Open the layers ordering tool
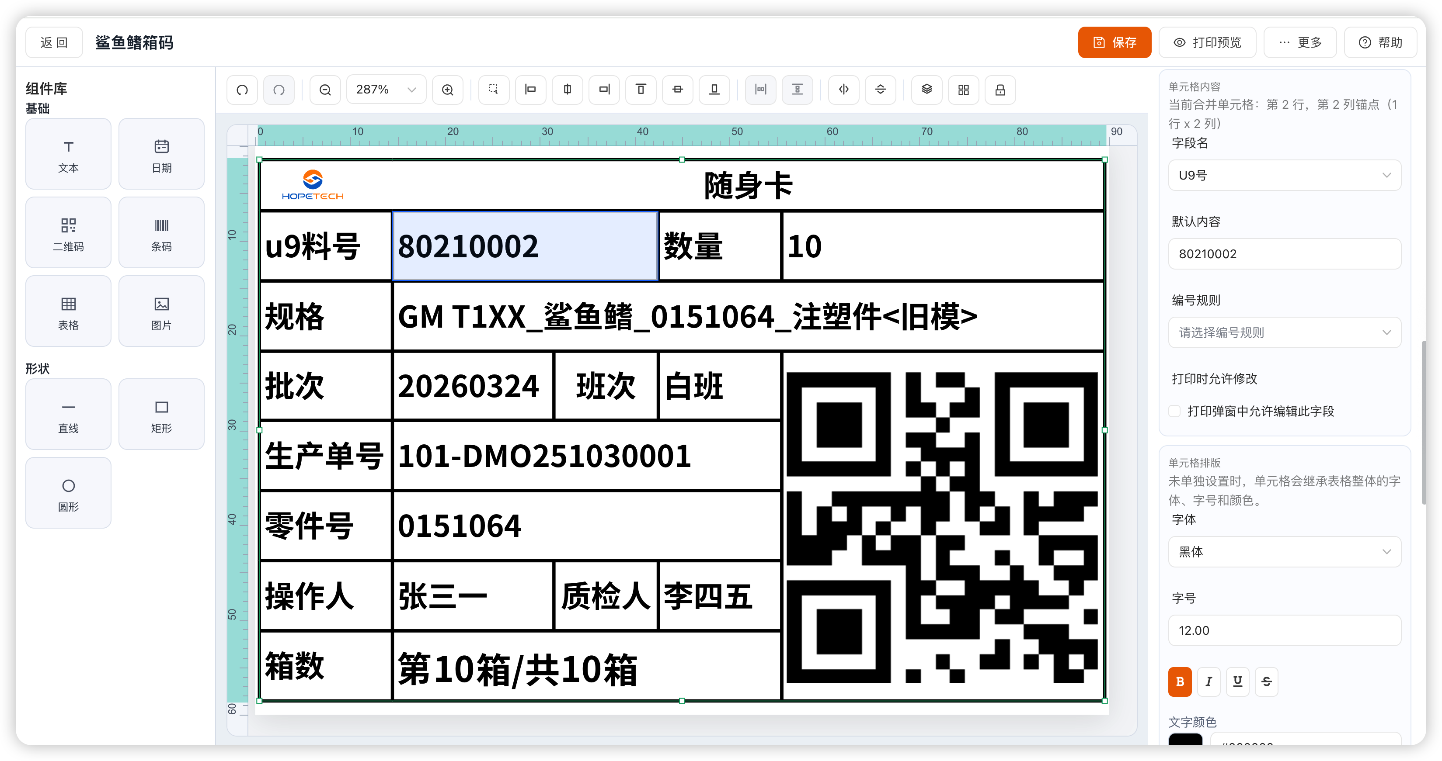This screenshot has width=1442, height=761. click(927, 90)
